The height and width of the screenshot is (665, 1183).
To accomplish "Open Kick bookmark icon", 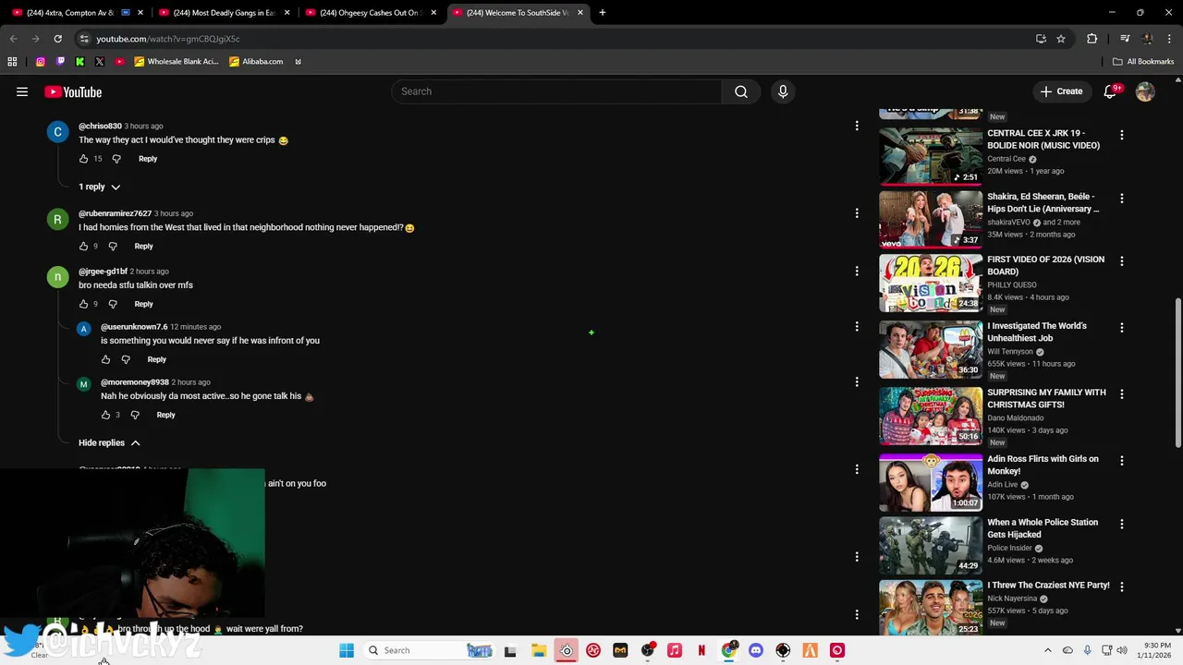I will [80, 62].
